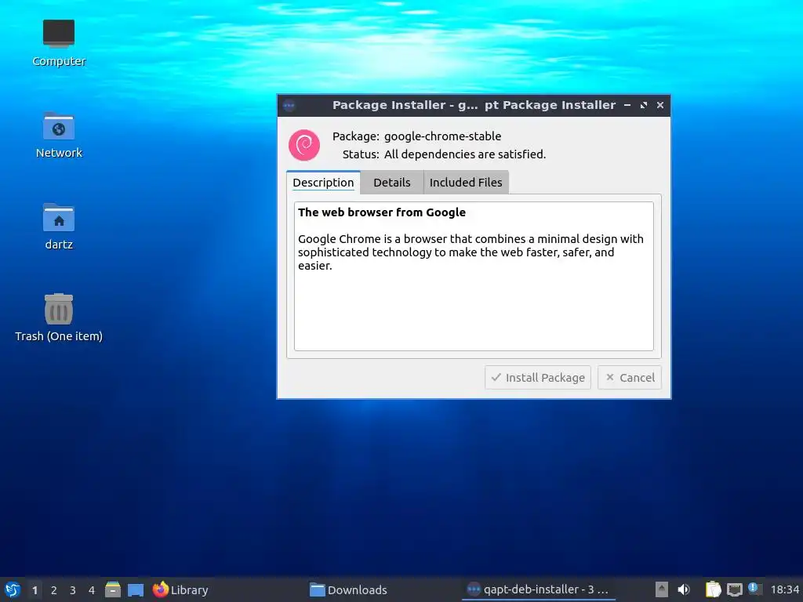803x602 pixels.
Task: Click the Install Package button
Action: (538, 377)
